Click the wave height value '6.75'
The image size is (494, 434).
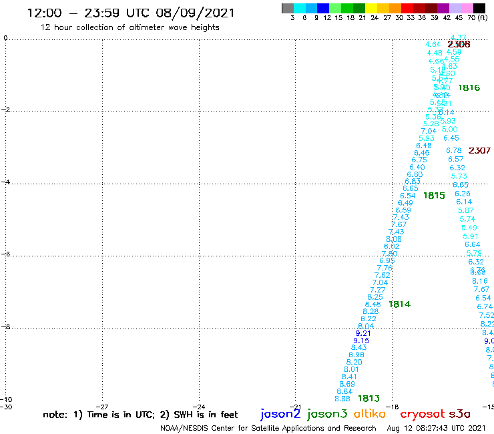(x=419, y=160)
